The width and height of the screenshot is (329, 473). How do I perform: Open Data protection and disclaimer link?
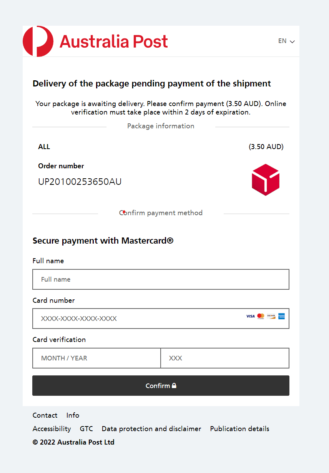pos(151,429)
